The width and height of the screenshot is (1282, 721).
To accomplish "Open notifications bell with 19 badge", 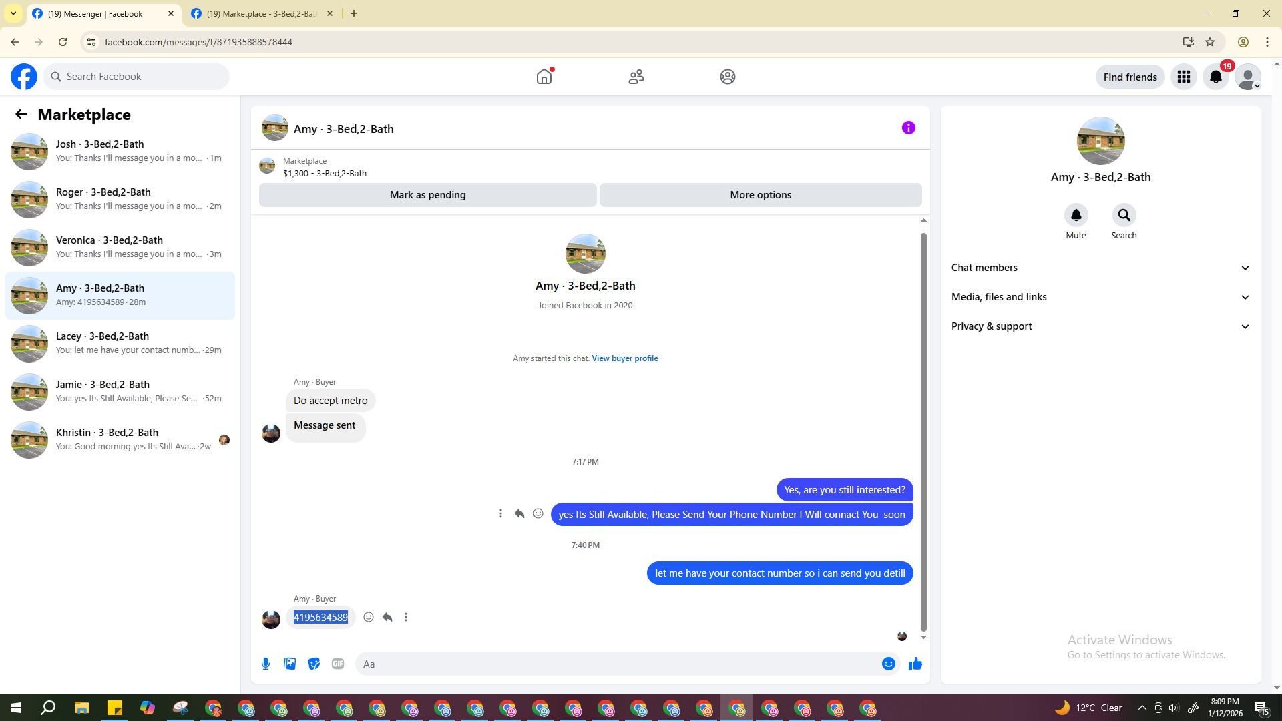I will pyautogui.click(x=1216, y=77).
